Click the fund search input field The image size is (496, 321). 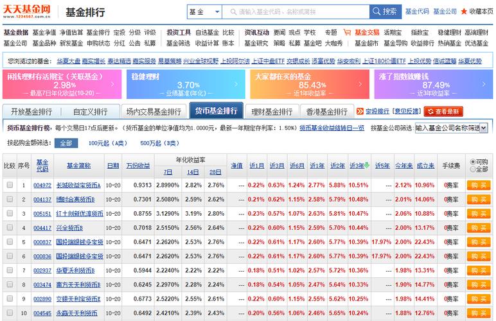296,12
